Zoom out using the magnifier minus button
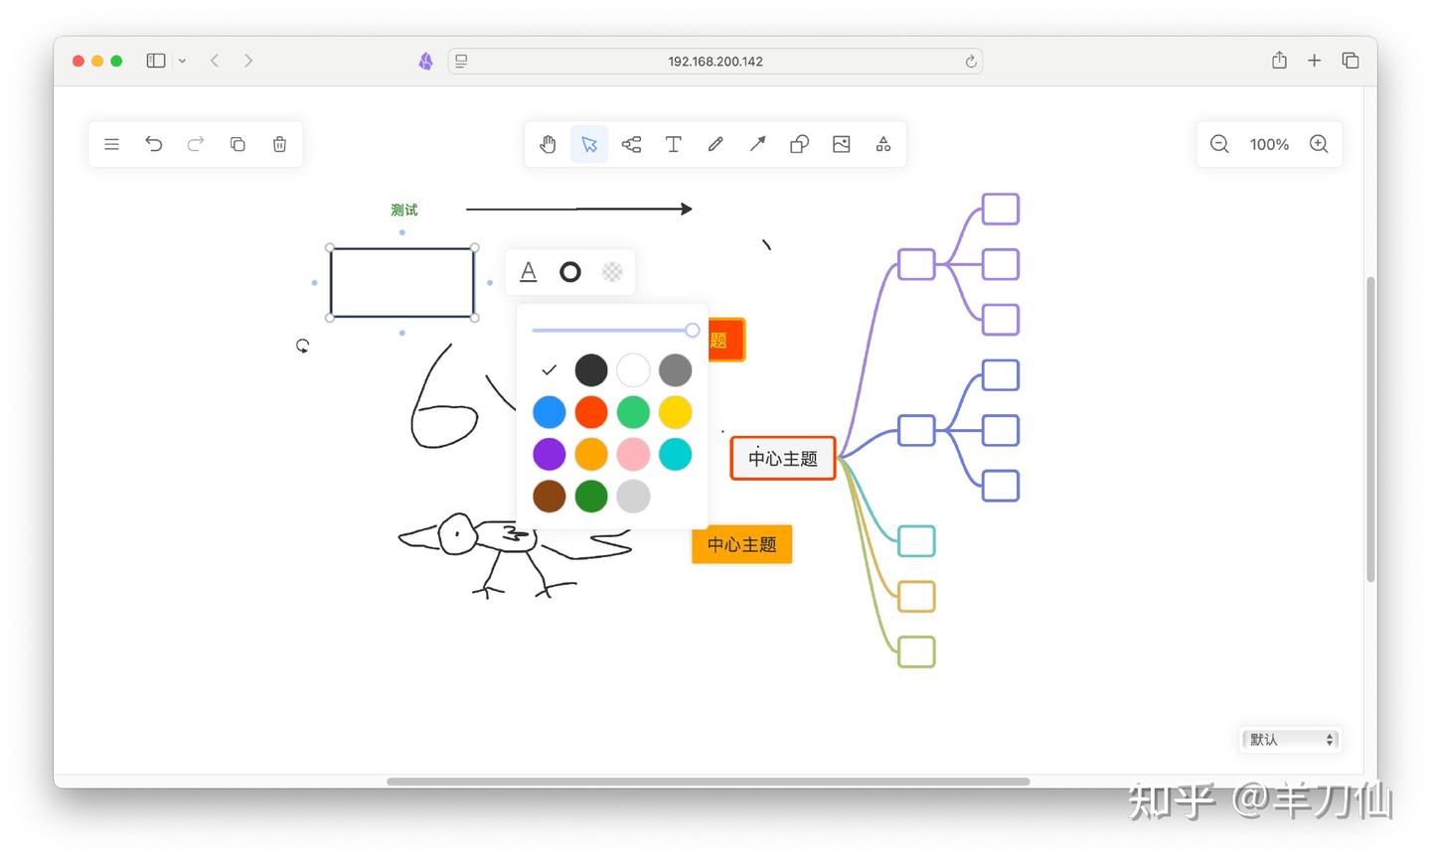The width and height of the screenshot is (1431, 859). [x=1219, y=144]
